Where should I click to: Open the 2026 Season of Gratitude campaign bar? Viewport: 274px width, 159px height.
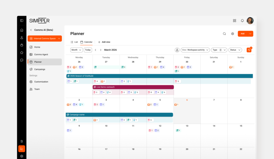tap(159, 76)
